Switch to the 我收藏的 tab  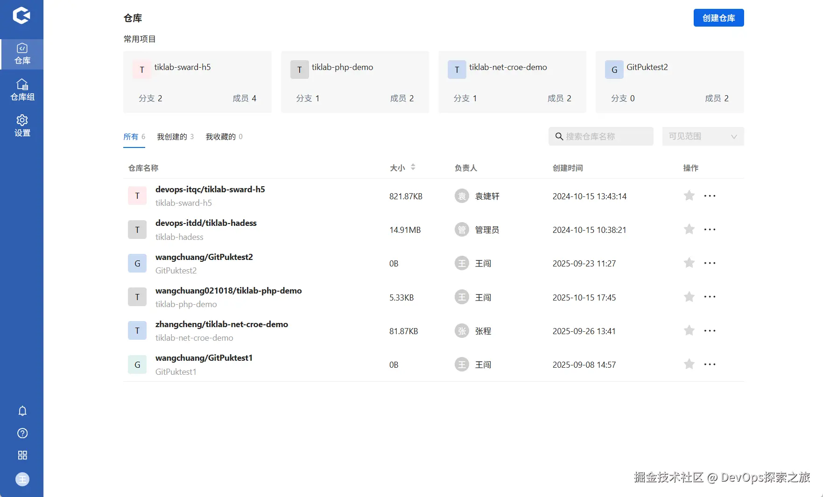pyautogui.click(x=224, y=137)
